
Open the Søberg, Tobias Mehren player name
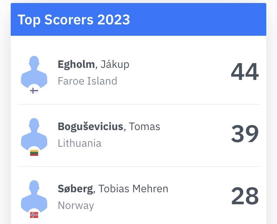[113, 189]
